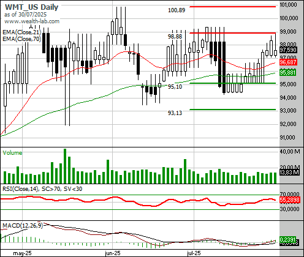Select the 13,83 M volume value tag
The height and width of the screenshot is (257, 304).
coord(289,173)
